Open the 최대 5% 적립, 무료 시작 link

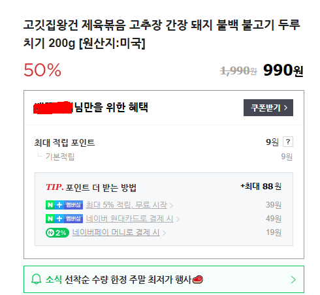(x=127, y=205)
